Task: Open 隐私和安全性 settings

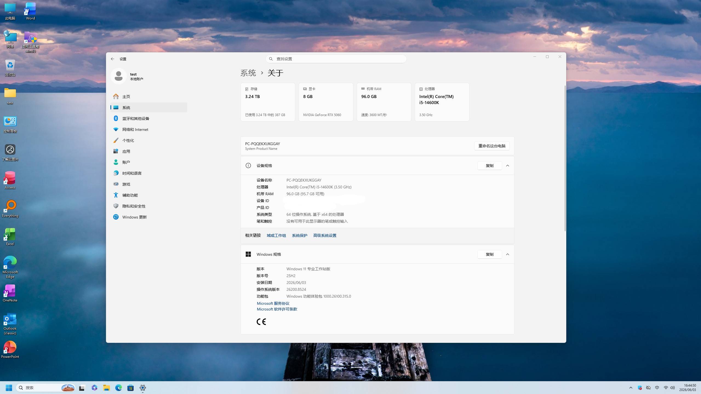Action: coord(149,206)
